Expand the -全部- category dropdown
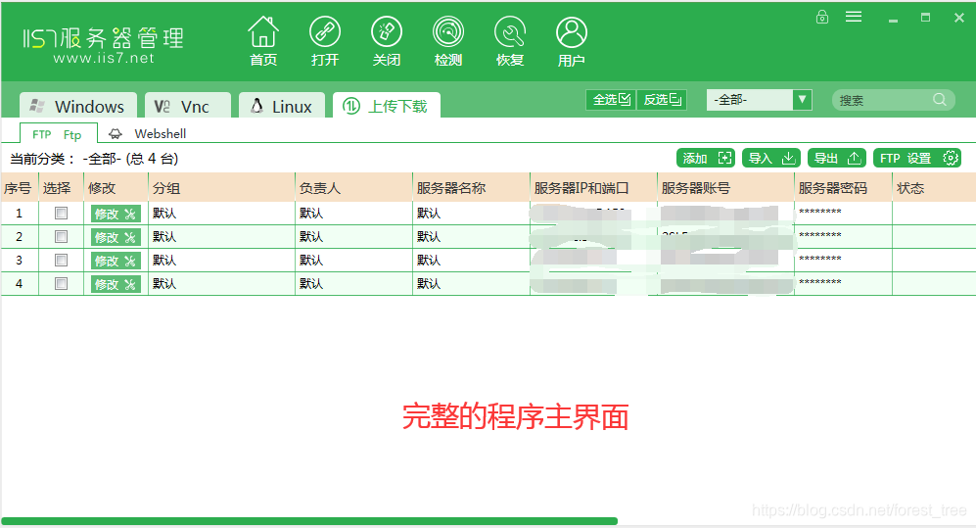 (x=802, y=100)
